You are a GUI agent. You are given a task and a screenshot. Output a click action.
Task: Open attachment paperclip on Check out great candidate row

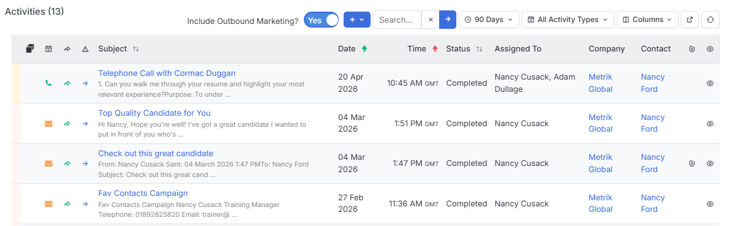[x=692, y=164]
